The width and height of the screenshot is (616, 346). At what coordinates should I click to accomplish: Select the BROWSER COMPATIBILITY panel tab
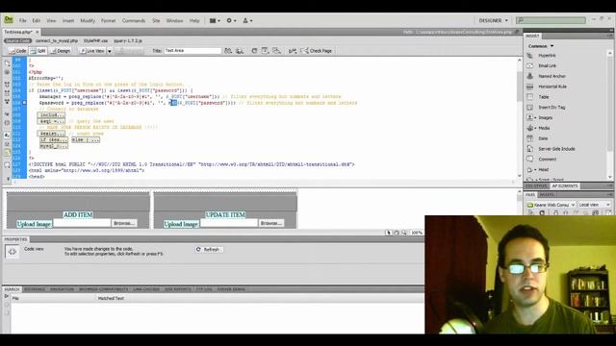pos(103,289)
